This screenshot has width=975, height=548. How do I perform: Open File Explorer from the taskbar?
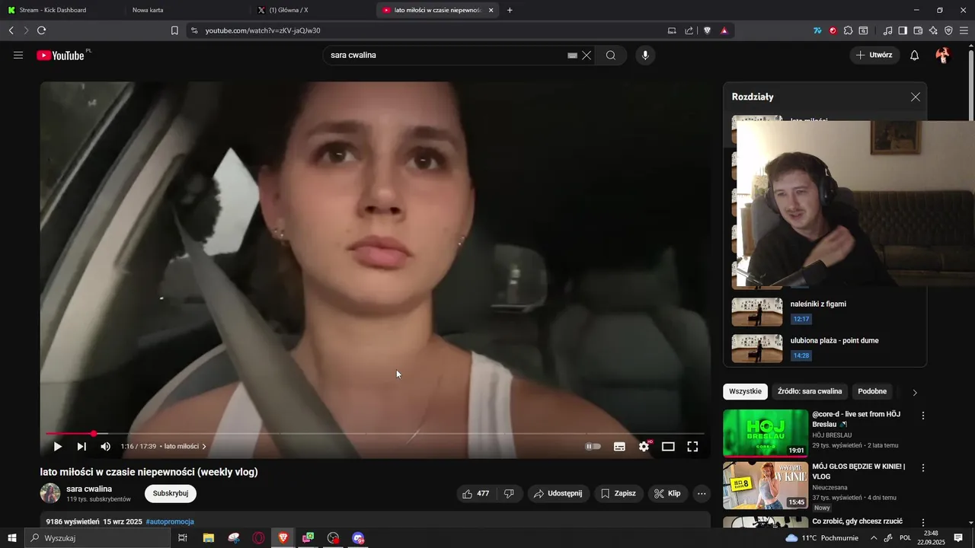pos(208,538)
